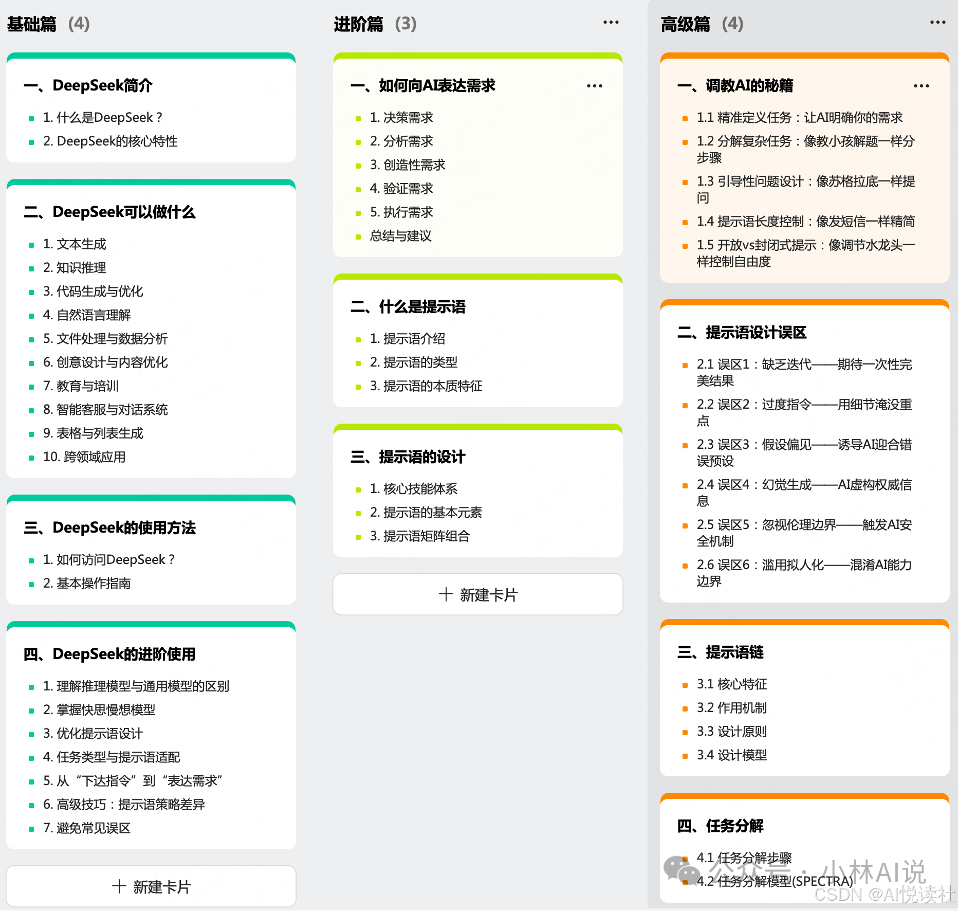Click the item 2. 基本操作指南
958x911 pixels.
[87, 584]
